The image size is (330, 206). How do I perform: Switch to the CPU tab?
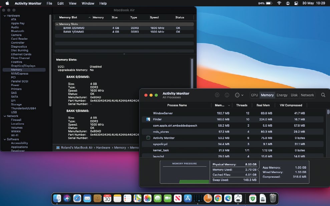pyautogui.click(x=255, y=95)
